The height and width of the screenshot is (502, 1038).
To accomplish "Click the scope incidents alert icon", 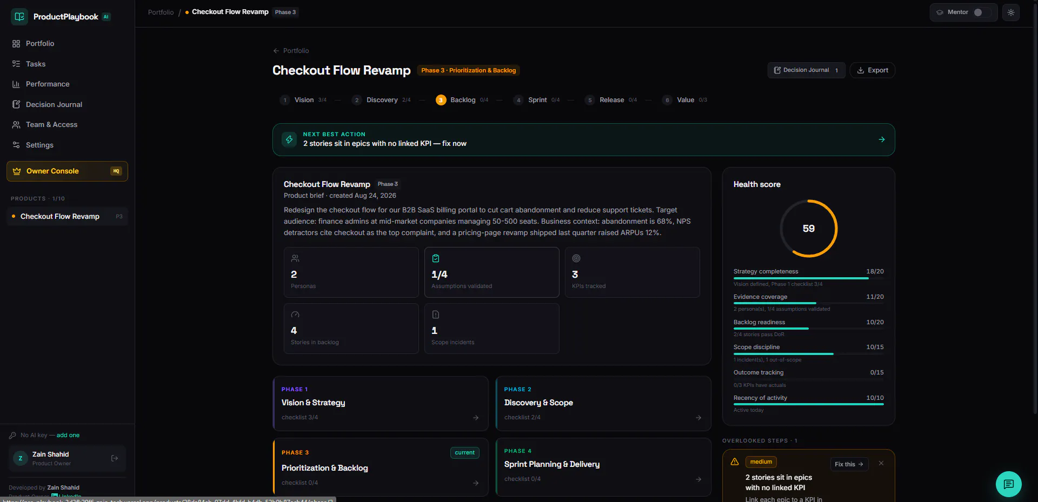I will pyautogui.click(x=436, y=314).
